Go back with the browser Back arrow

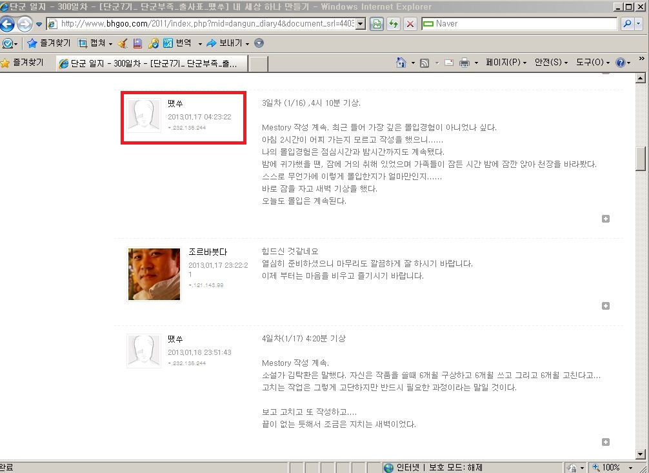tap(7, 24)
